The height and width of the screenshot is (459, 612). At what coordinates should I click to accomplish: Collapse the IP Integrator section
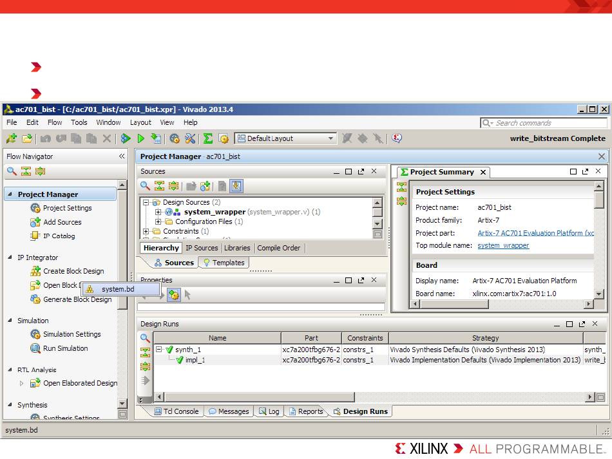click(x=10, y=257)
